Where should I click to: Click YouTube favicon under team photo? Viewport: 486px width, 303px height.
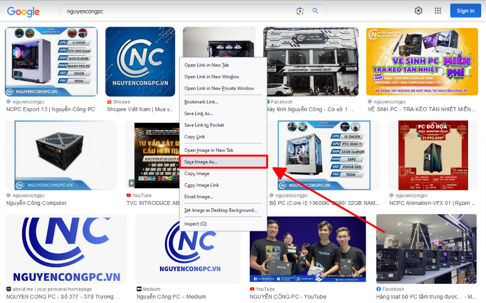coord(252,289)
